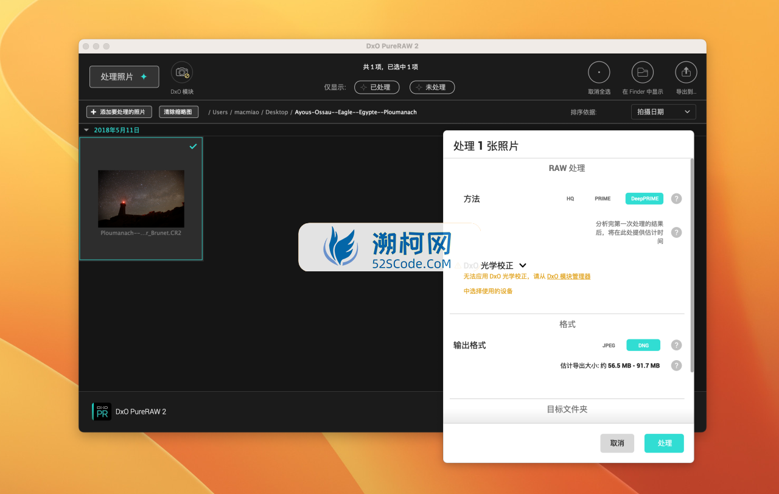Click 添加要处理的照片 button
The image size is (779, 494).
119,112
